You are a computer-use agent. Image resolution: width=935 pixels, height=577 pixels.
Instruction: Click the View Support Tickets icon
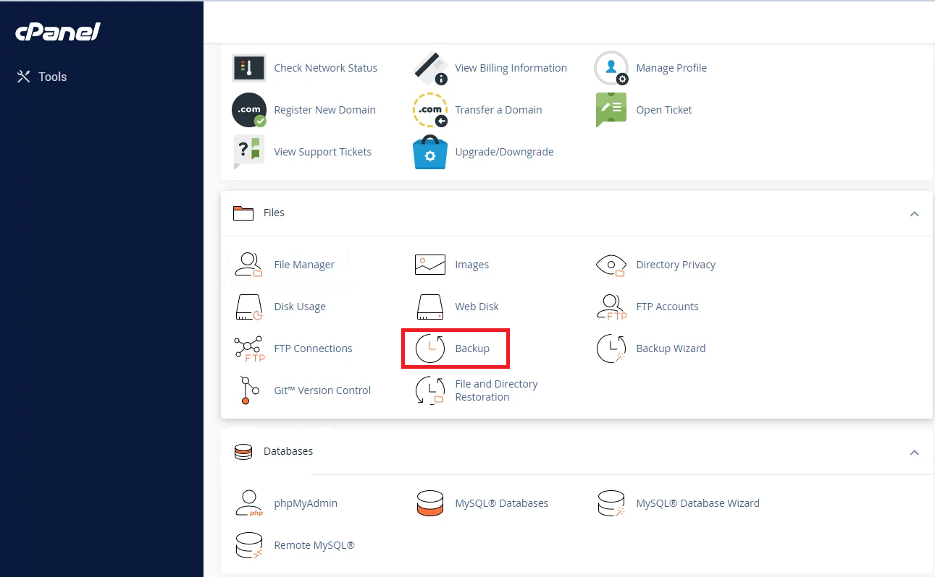point(248,152)
